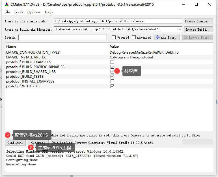Click value 'C:/Program Files/protobuf'
This screenshot has height=177, width=218.
[x=131, y=57]
